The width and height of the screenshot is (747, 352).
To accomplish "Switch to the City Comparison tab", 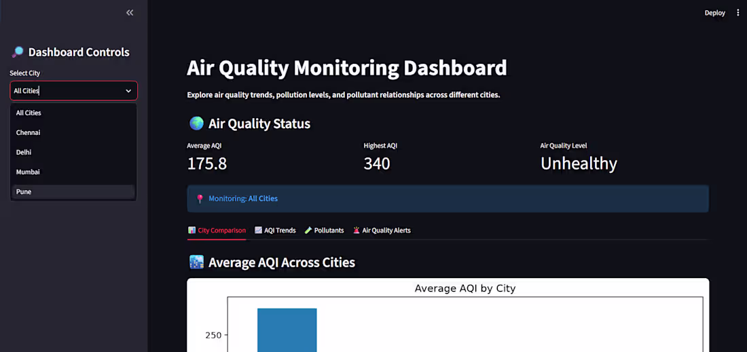I will click(x=217, y=230).
